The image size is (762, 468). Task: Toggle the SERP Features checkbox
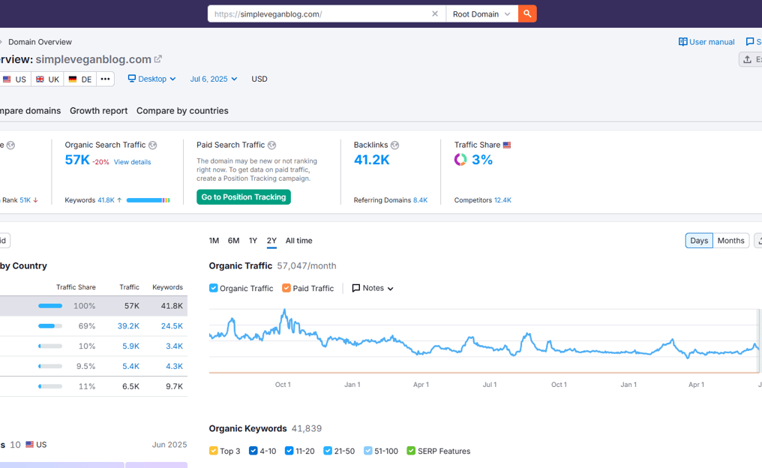pyautogui.click(x=411, y=451)
